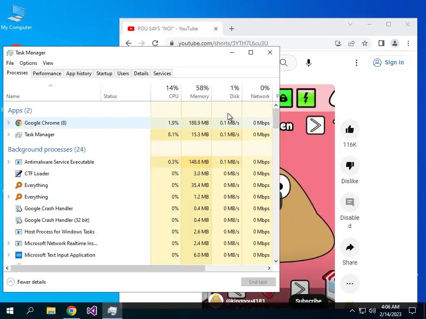Sort processes by Memory column
The width and height of the screenshot is (426, 319).
(196, 92)
